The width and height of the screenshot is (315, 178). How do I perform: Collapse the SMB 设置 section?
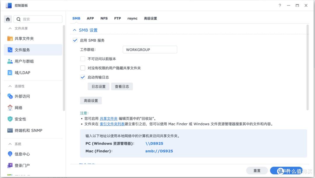tap(75, 30)
